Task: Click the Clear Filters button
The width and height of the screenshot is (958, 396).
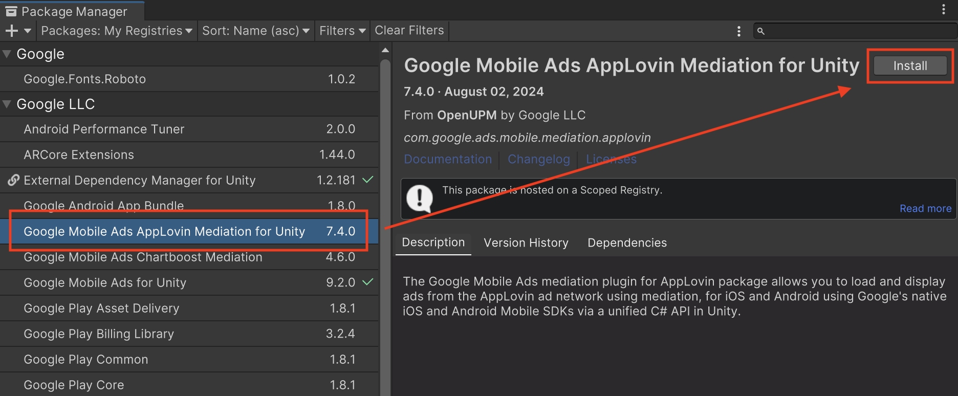Action: tap(409, 31)
